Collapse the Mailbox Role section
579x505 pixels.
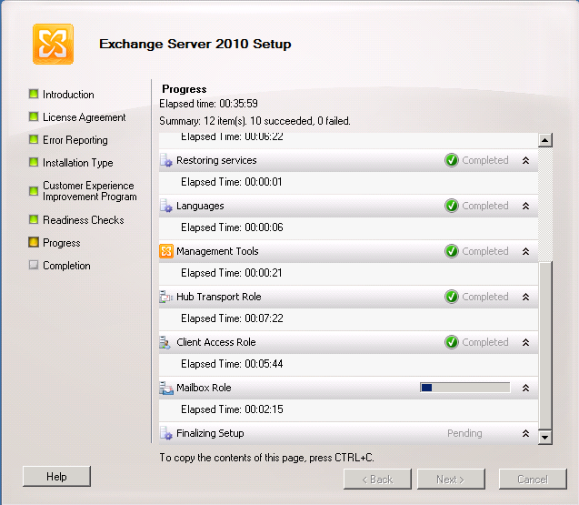(x=525, y=388)
